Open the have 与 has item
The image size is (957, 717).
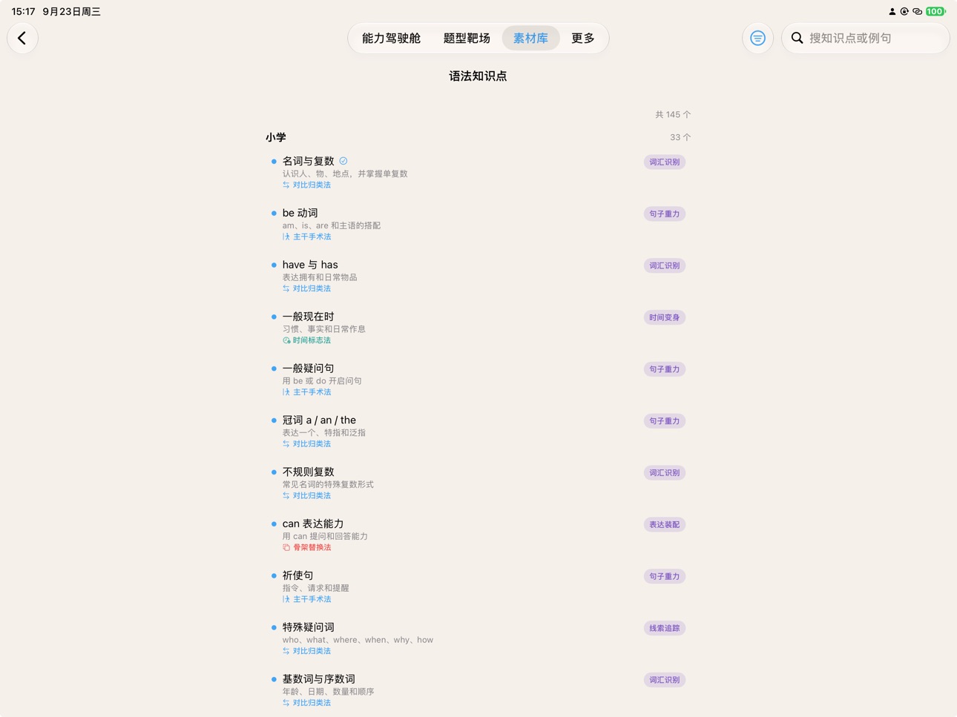(x=478, y=276)
